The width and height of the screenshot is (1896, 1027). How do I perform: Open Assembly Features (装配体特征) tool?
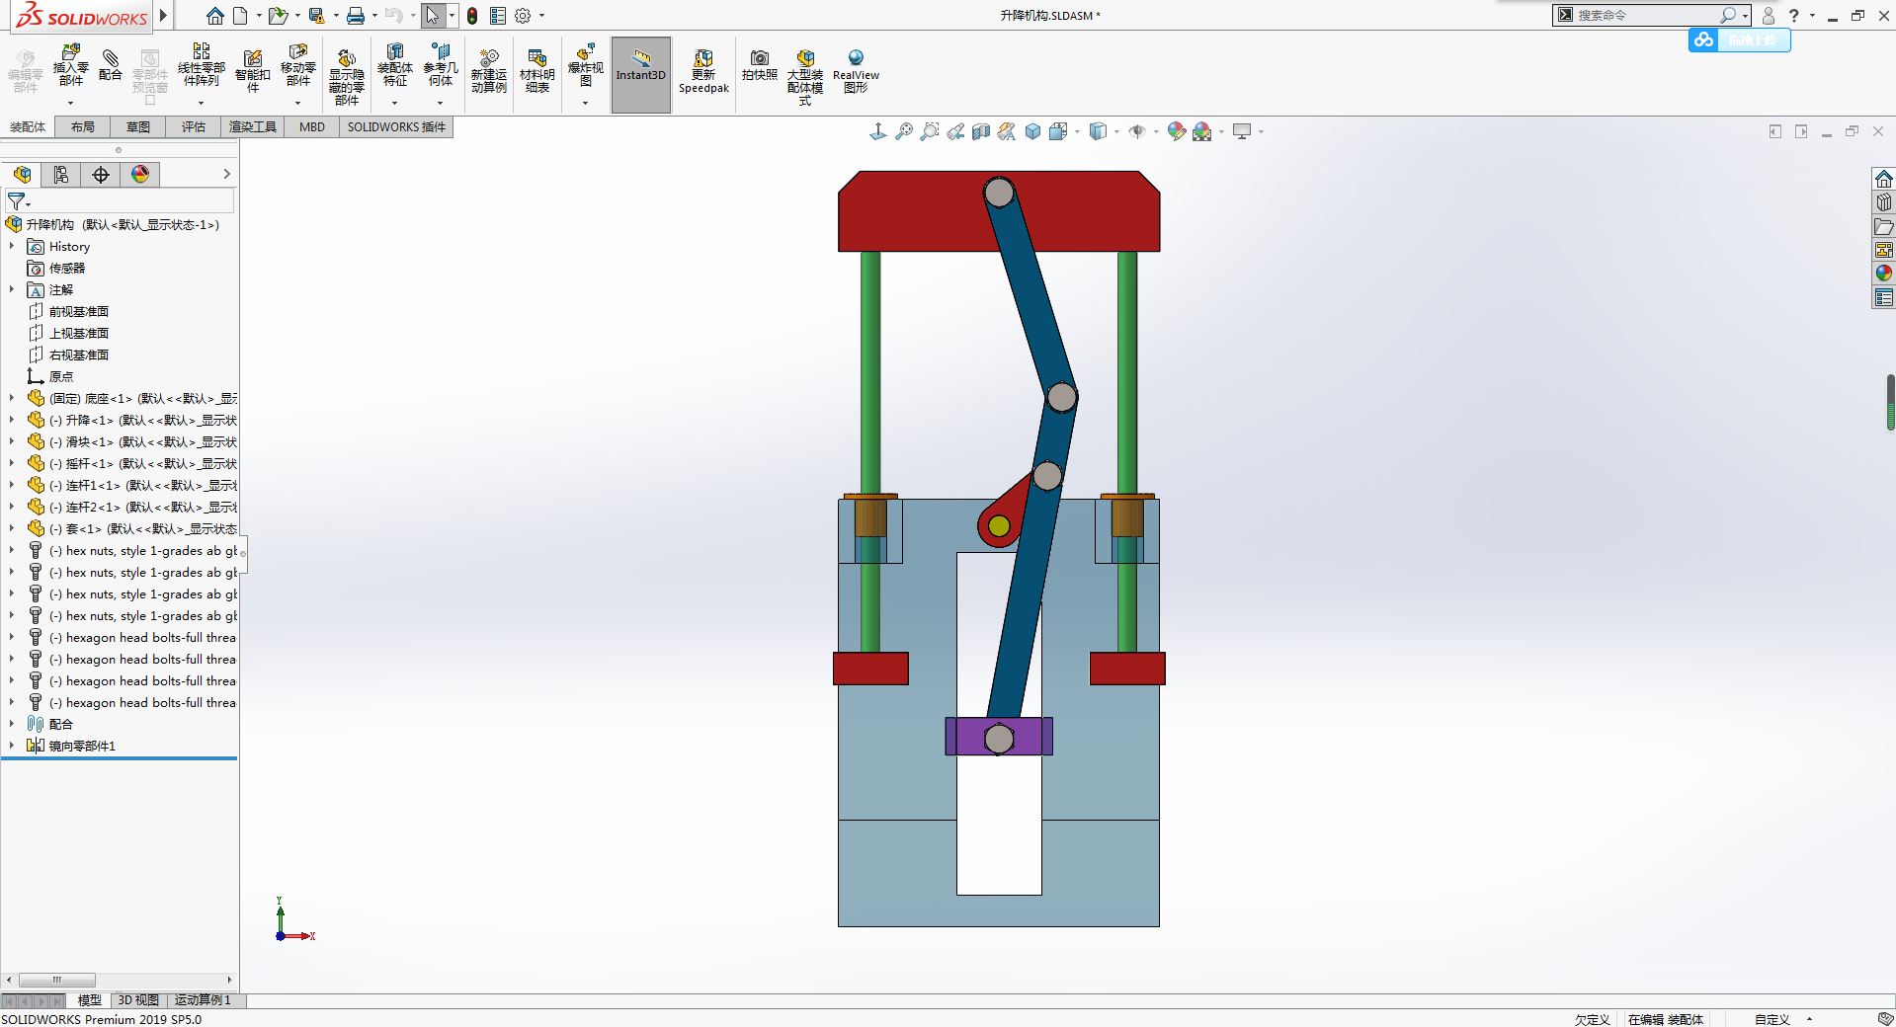[x=394, y=66]
